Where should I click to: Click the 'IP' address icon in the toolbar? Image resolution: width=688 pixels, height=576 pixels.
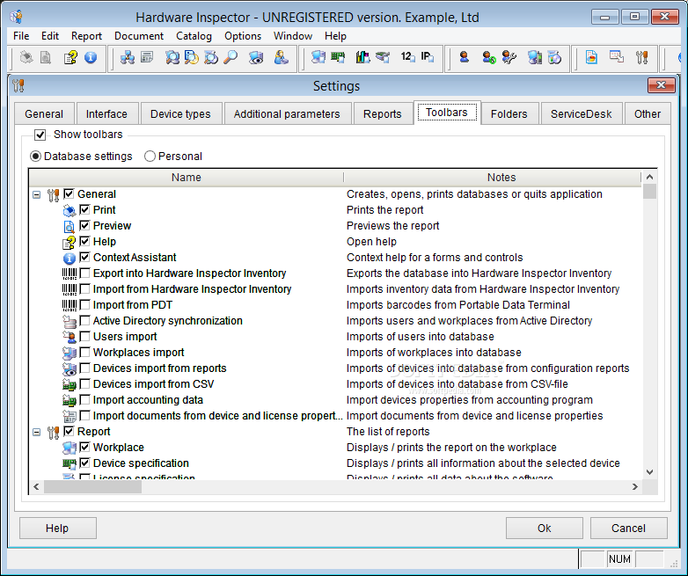[x=427, y=57]
